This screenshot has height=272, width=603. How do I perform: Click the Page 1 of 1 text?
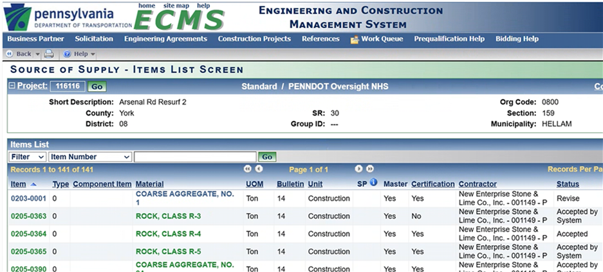[x=309, y=169]
